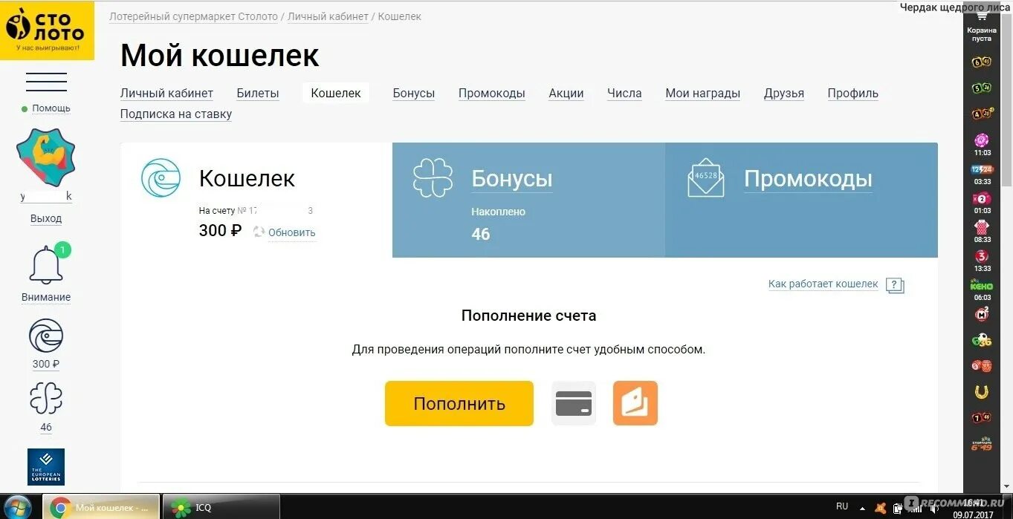Select the 6 of 45 lottery icon
The width and height of the screenshot is (1013, 519).
click(x=982, y=62)
